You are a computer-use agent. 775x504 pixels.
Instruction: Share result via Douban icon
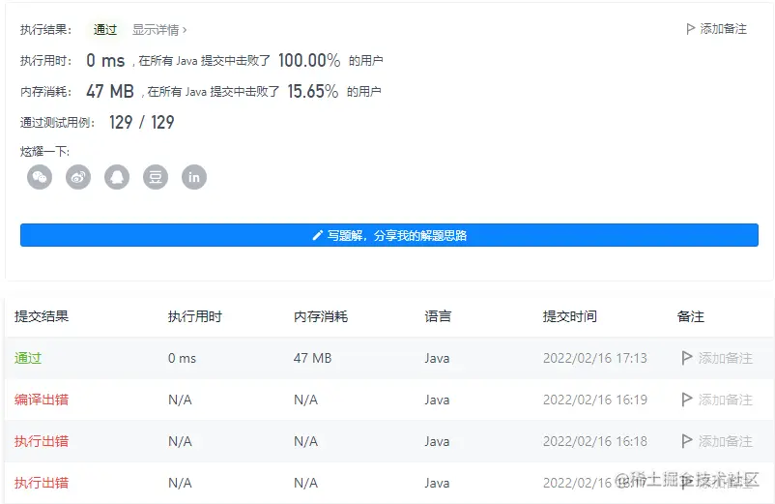click(156, 177)
